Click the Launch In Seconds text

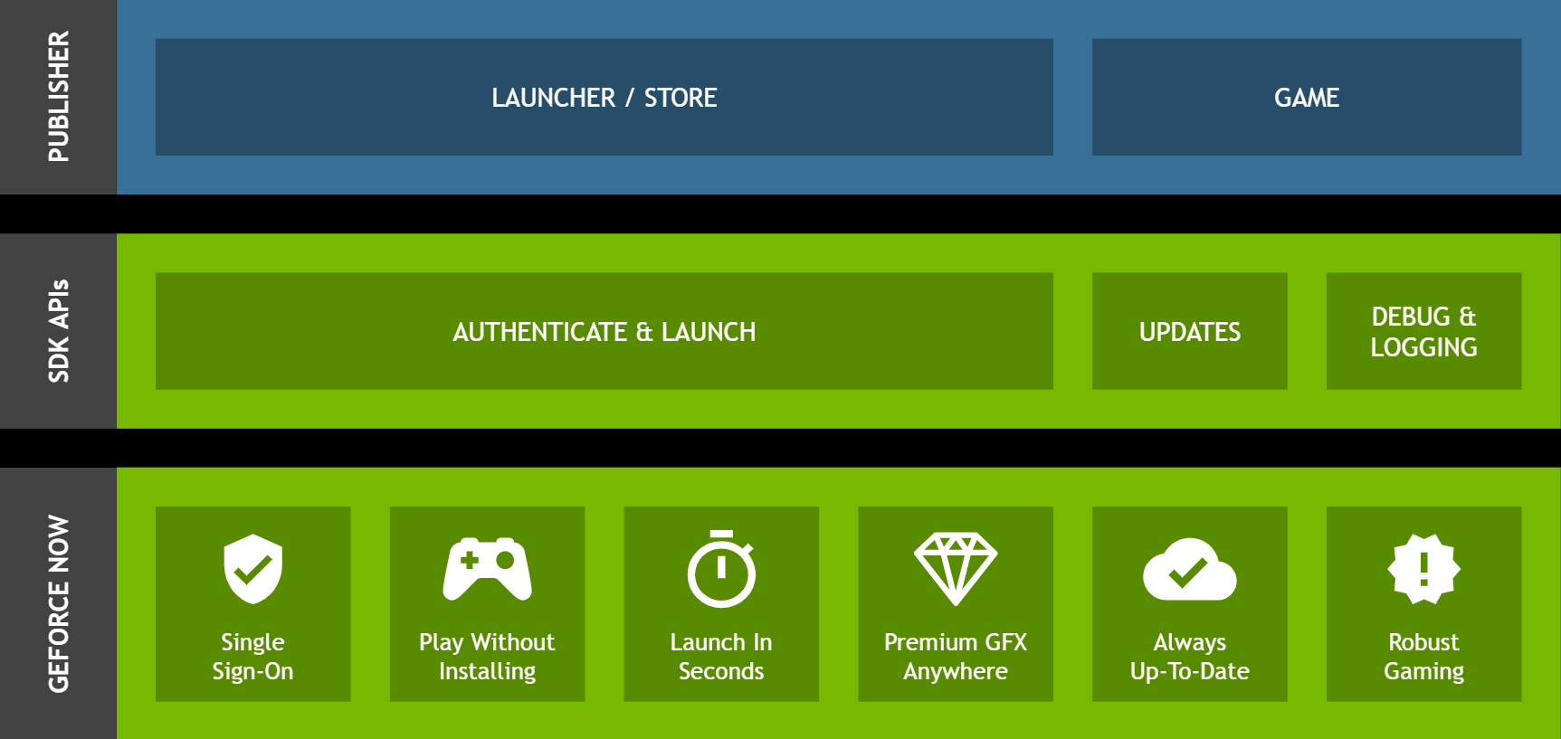tap(721, 657)
